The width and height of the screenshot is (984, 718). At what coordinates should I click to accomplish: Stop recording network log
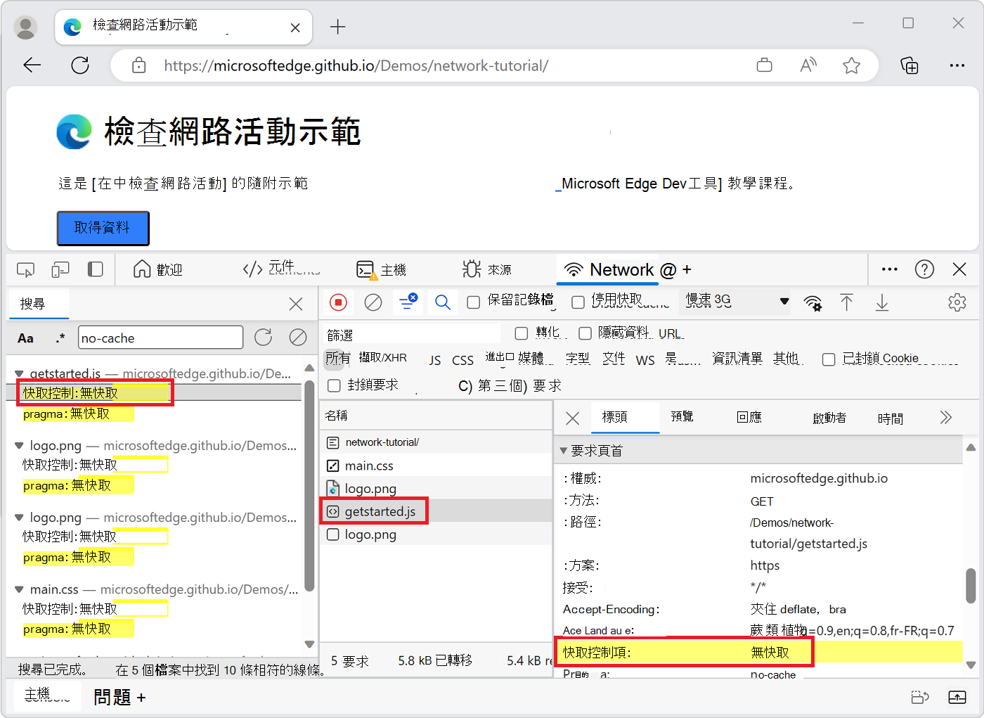338,302
